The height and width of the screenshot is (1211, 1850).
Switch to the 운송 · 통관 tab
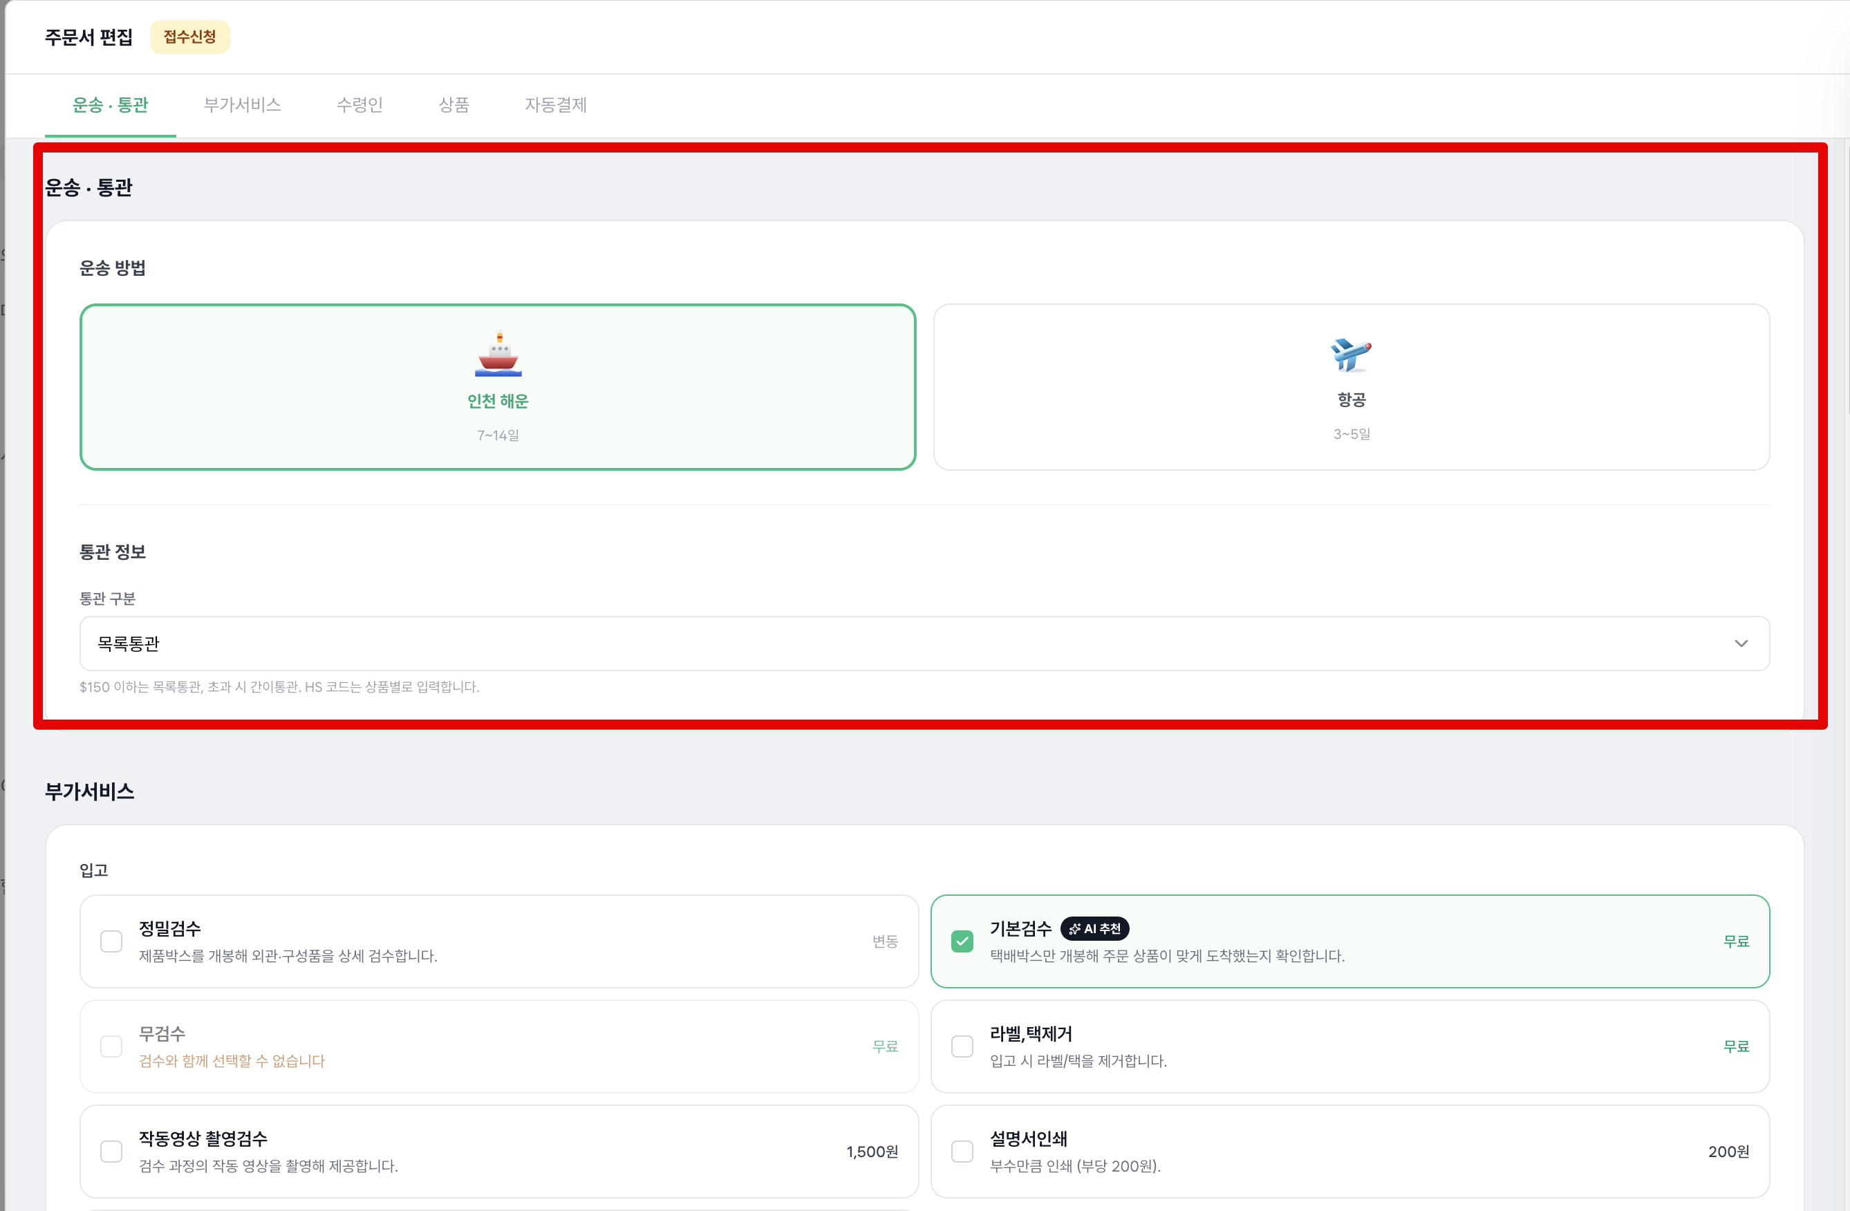(x=111, y=105)
